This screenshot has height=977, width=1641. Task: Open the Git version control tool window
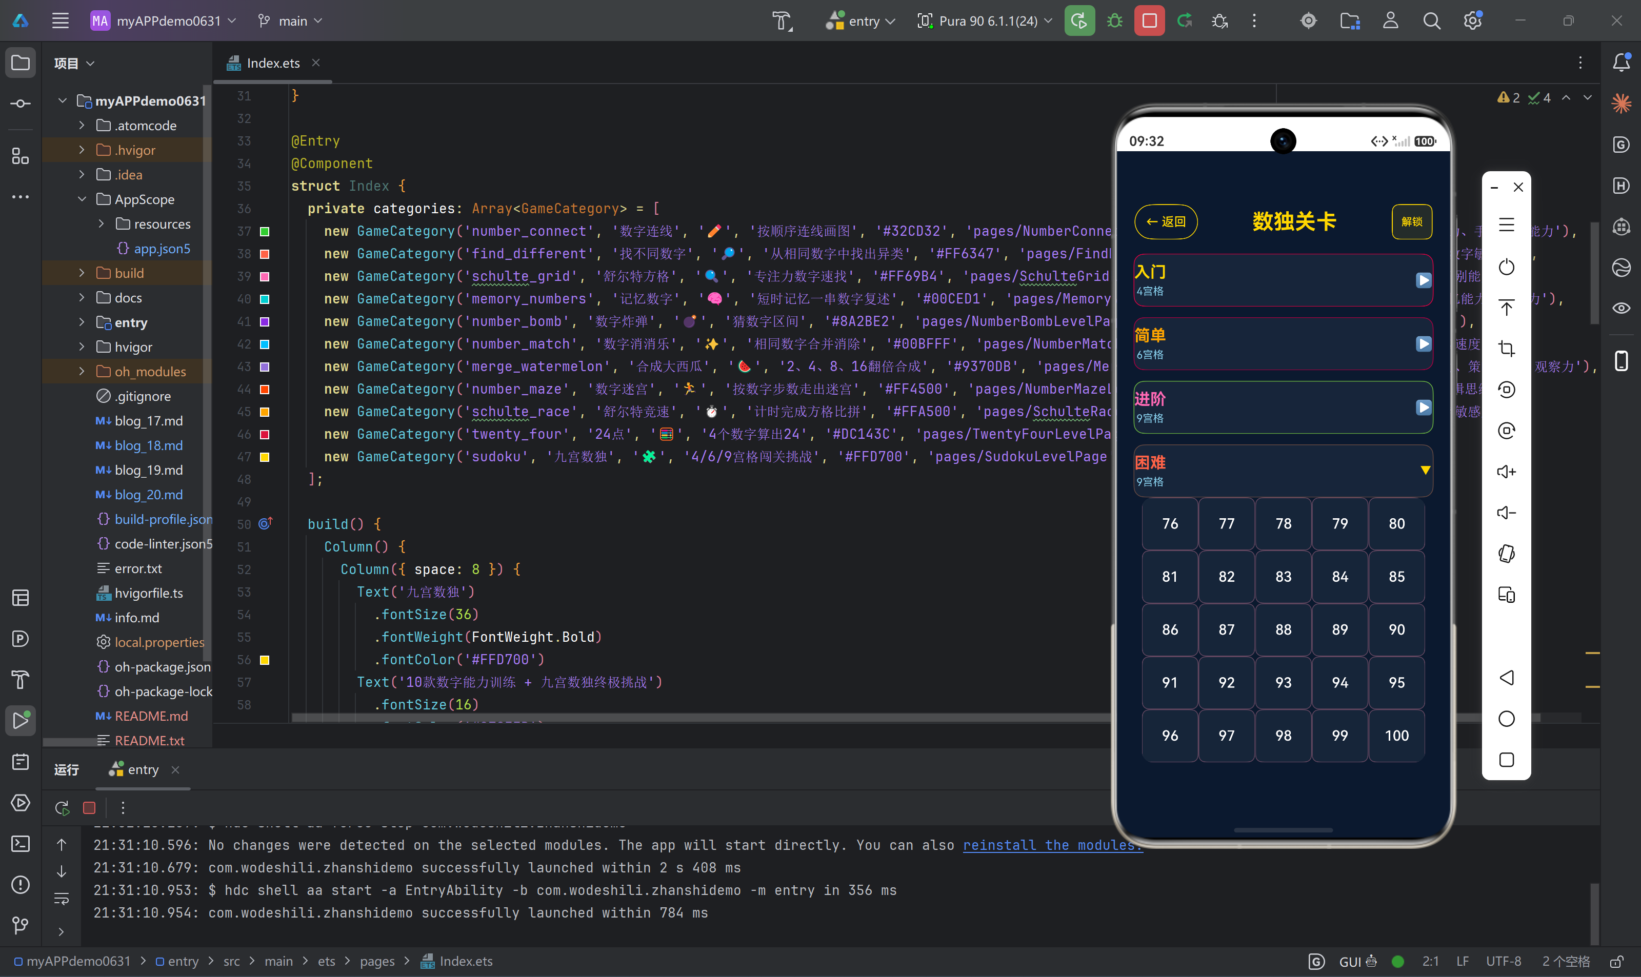pyautogui.click(x=21, y=925)
